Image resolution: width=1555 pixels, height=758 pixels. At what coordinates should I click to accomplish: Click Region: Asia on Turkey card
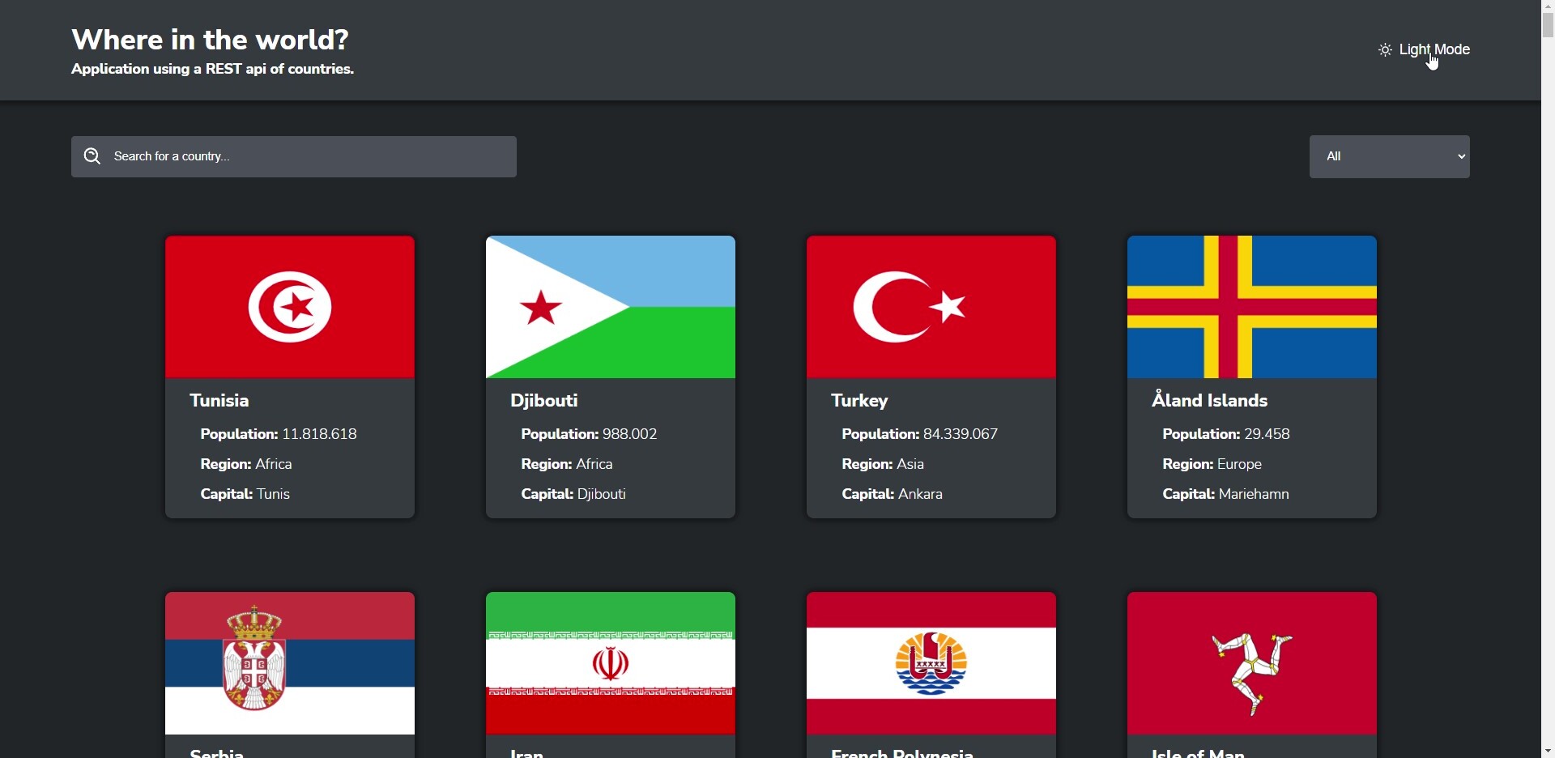(883, 465)
